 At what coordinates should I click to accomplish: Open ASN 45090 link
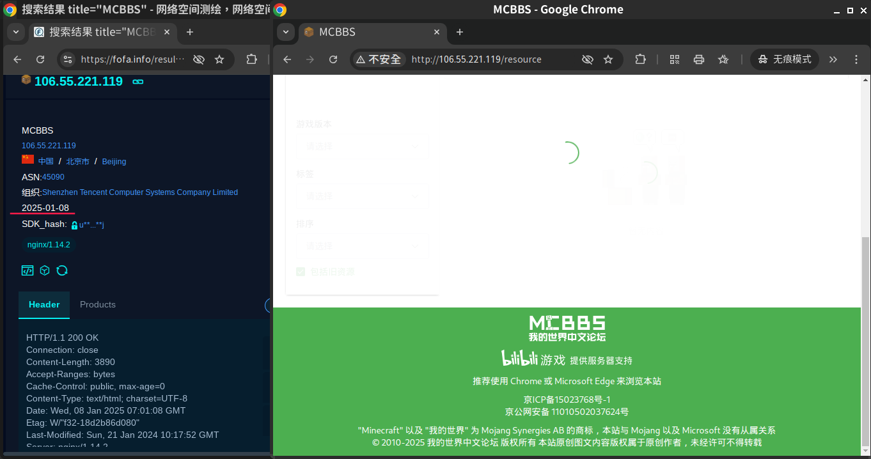pos(53,177)
